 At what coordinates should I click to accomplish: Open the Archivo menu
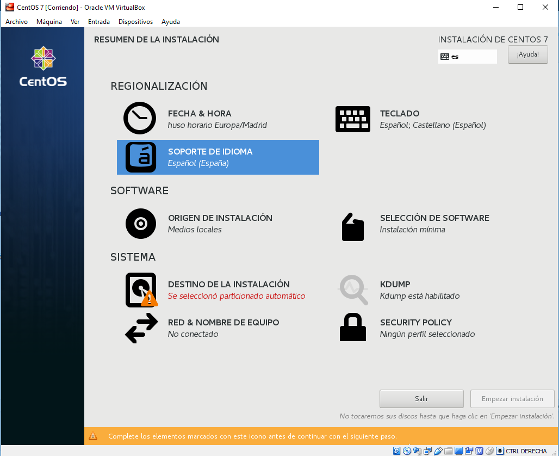pos(16,22)
